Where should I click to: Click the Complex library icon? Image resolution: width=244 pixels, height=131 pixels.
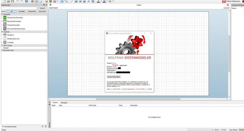click(5, 42)
